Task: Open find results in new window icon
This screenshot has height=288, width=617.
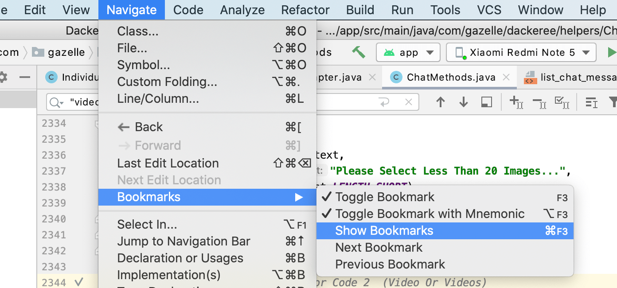Action: [486, 102]
